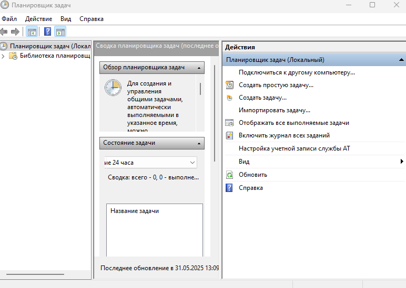
Task: Minimize the Планировщик задач window
Action: (349, 5)
